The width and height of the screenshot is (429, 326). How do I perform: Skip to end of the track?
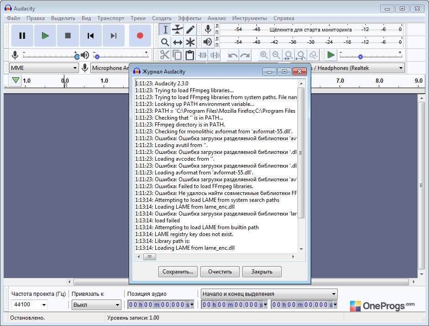(114, 36)
